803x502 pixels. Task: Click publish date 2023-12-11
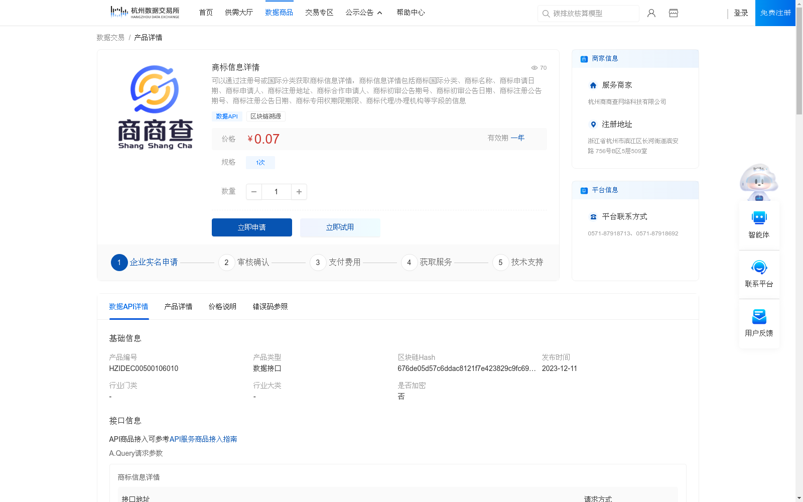pyautogui.click(x=560, y=368)
